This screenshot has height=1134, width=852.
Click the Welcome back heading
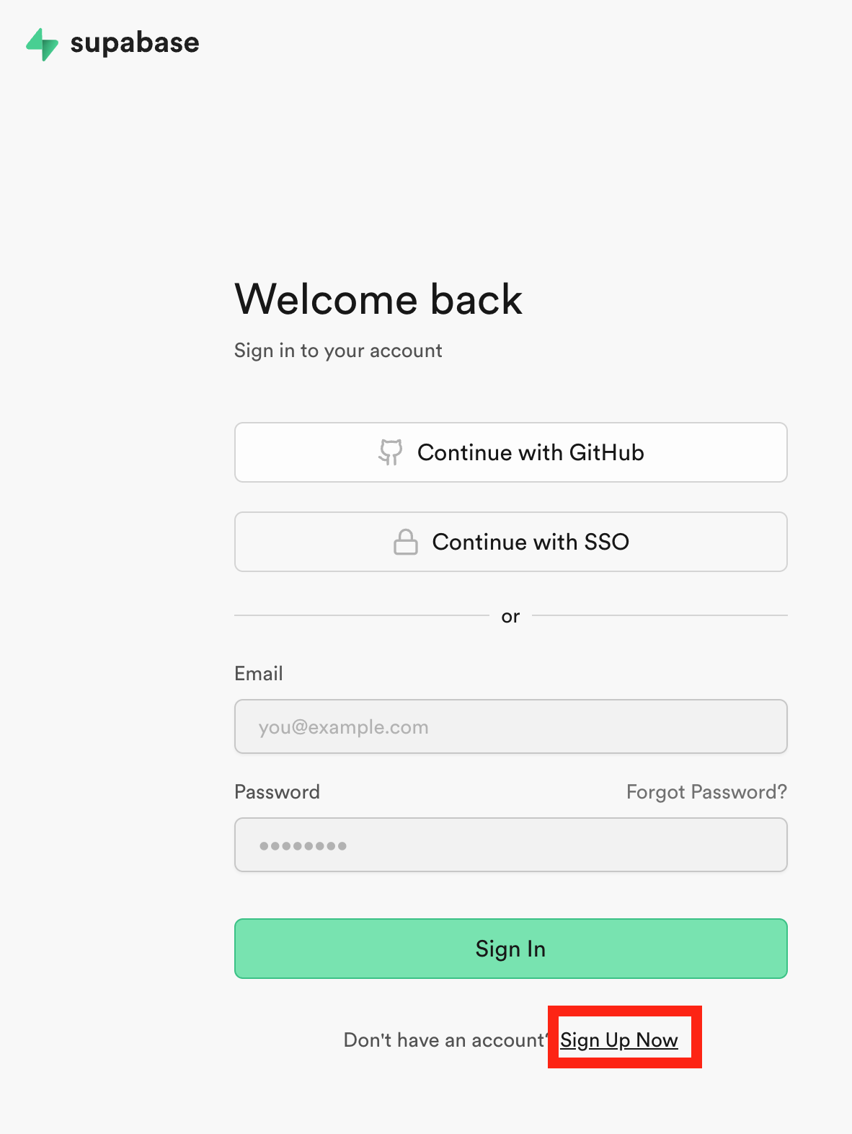378,299
